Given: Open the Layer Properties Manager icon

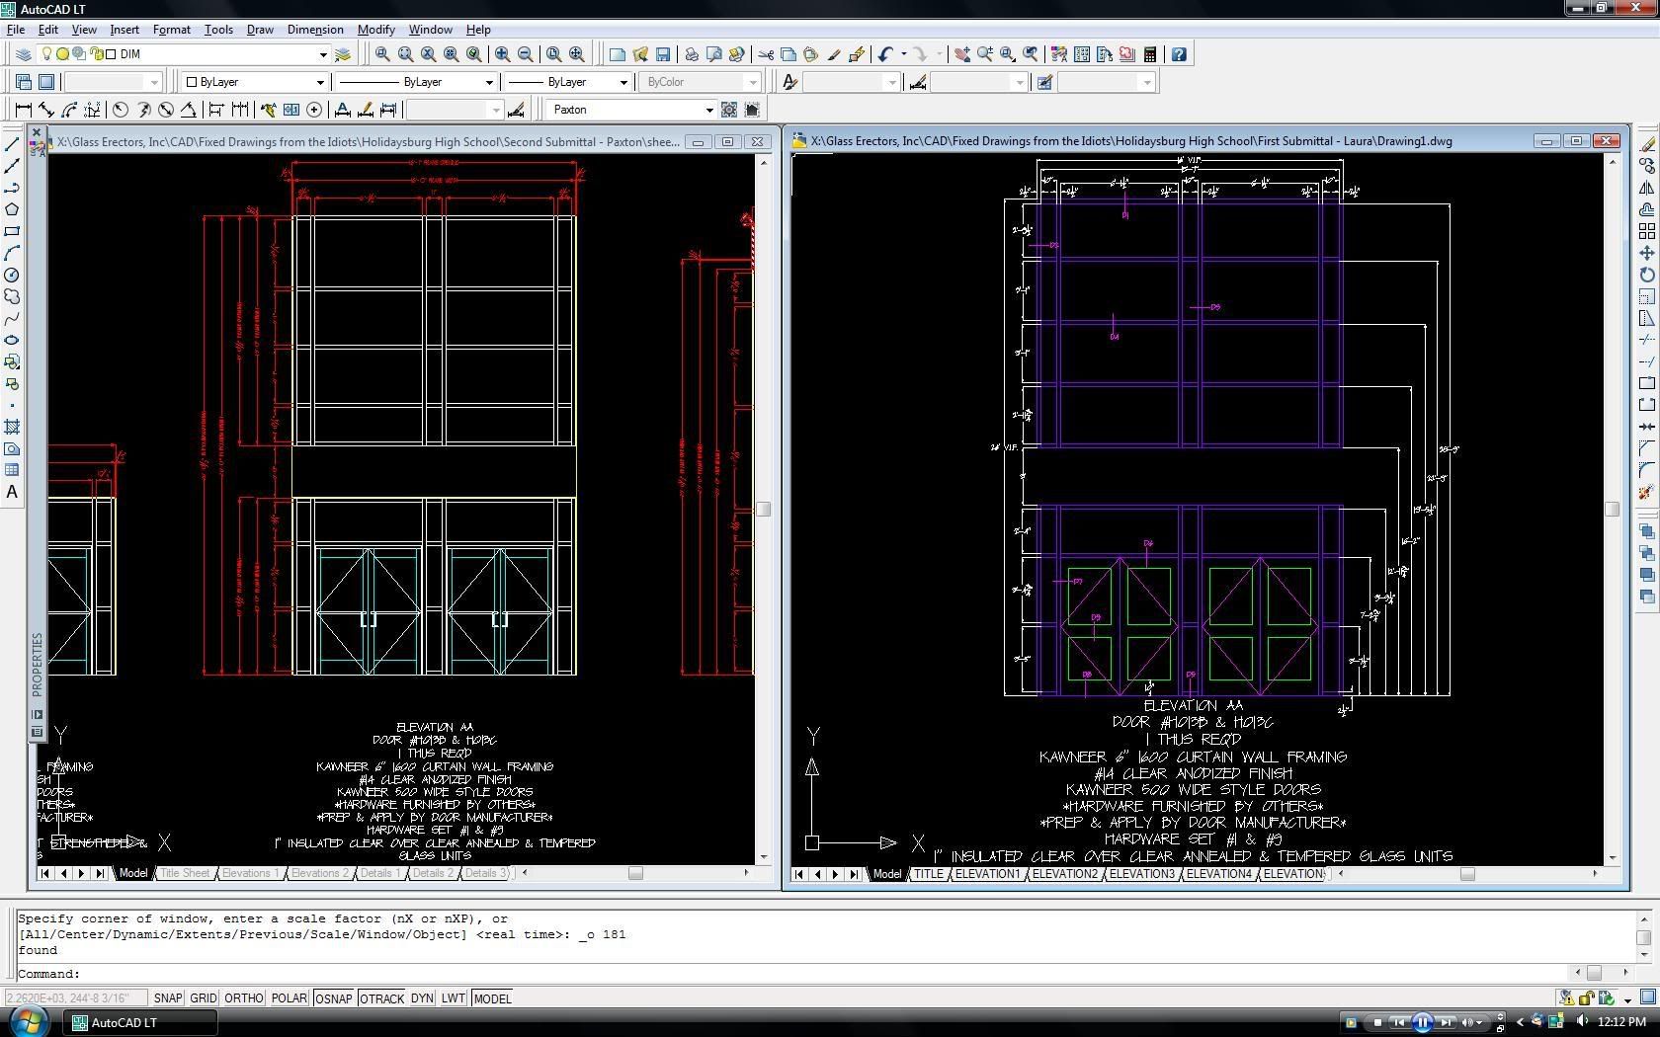Looking at the screenshot, I should click(24, 54).
